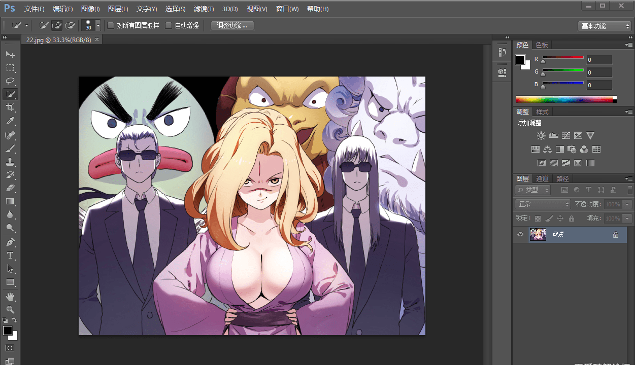Viewport: 635px width, 365px height.
Task: Open the 文件(F) menu
Action: (x=35, y=9)
